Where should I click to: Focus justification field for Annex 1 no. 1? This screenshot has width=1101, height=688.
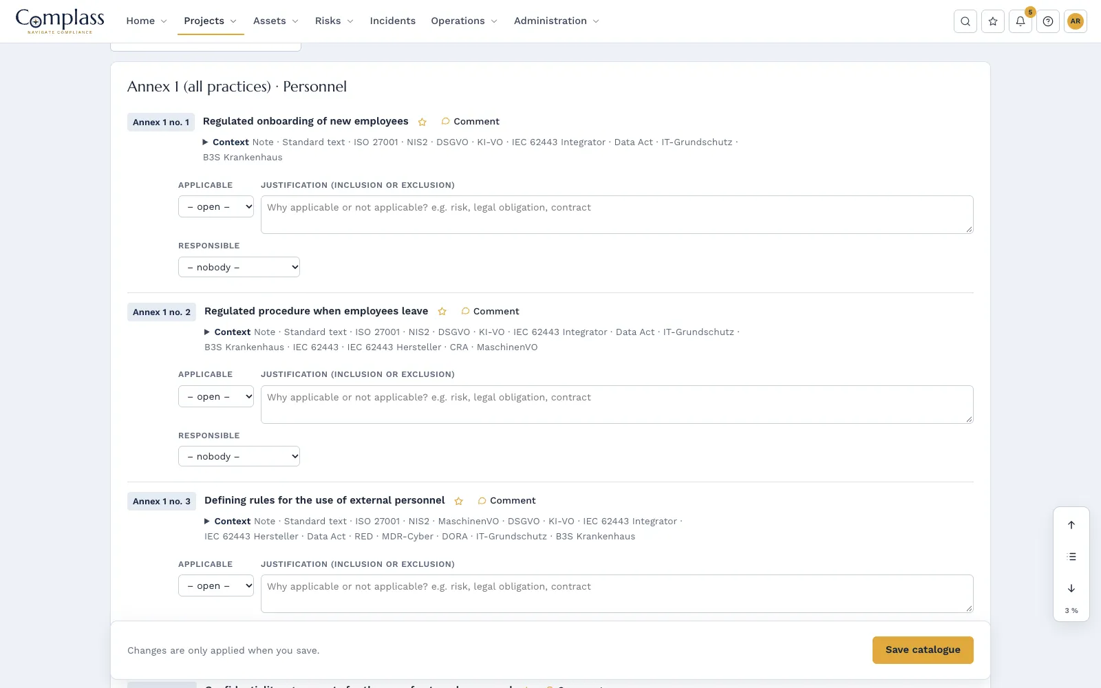point(617,215)
